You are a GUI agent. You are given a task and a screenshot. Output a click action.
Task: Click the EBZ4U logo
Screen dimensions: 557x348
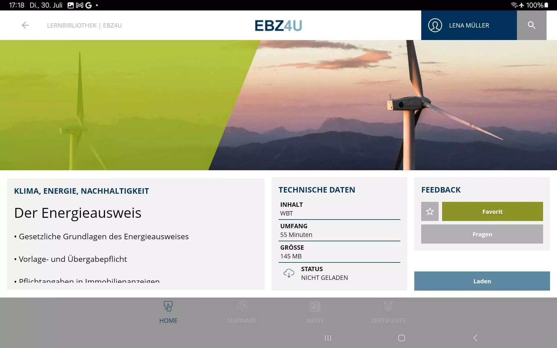click(x=278, y=26)
